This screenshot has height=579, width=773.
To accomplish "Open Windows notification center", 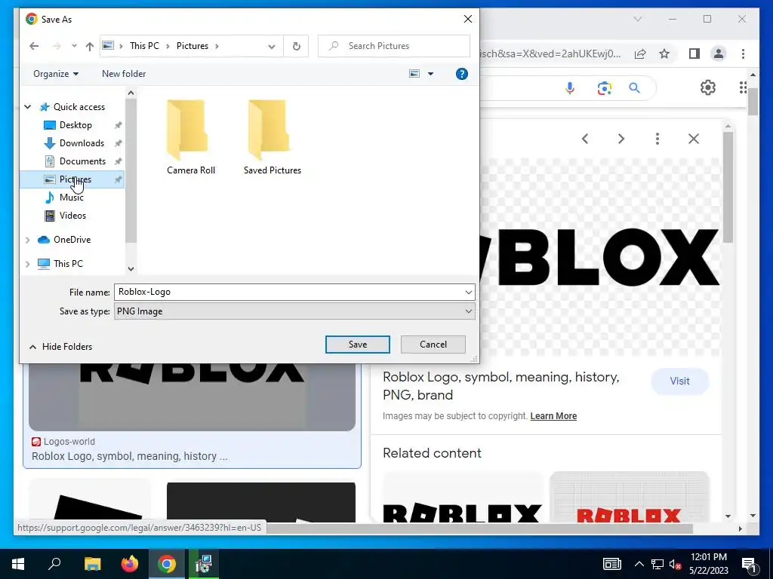I will [749, 564].
